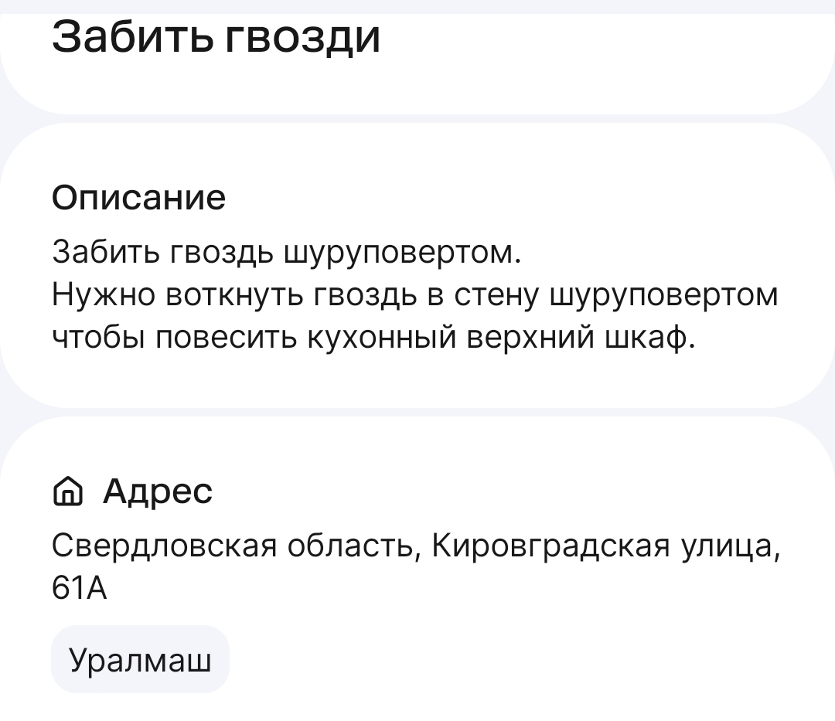
Task: Tap the Адрес section label
Action: (158, 491)
